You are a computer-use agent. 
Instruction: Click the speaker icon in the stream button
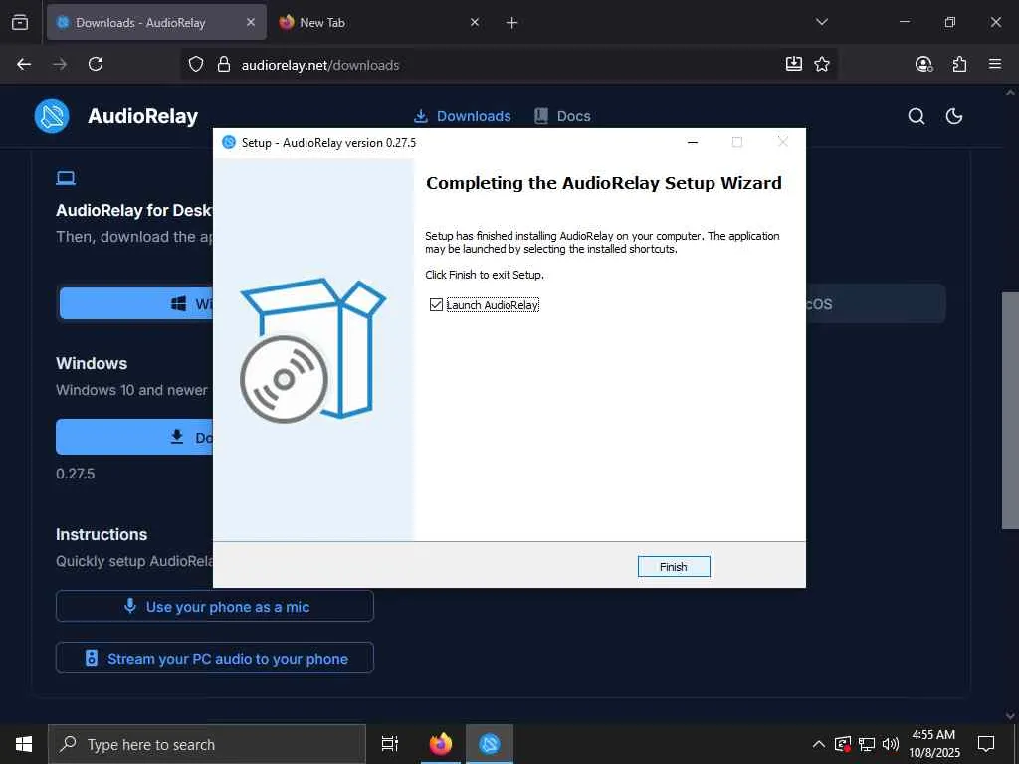92,659
